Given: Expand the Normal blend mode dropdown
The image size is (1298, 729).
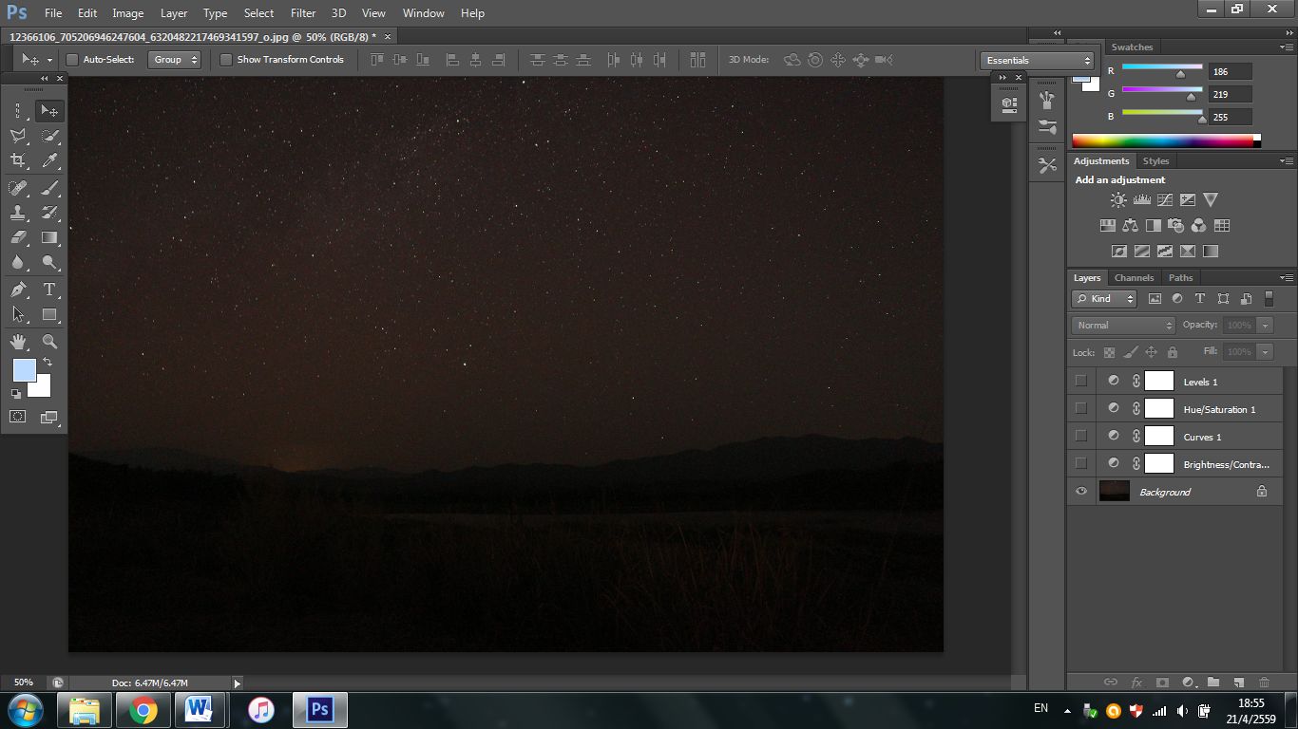Looking at the screenshot, I should tap(1123, 325).
